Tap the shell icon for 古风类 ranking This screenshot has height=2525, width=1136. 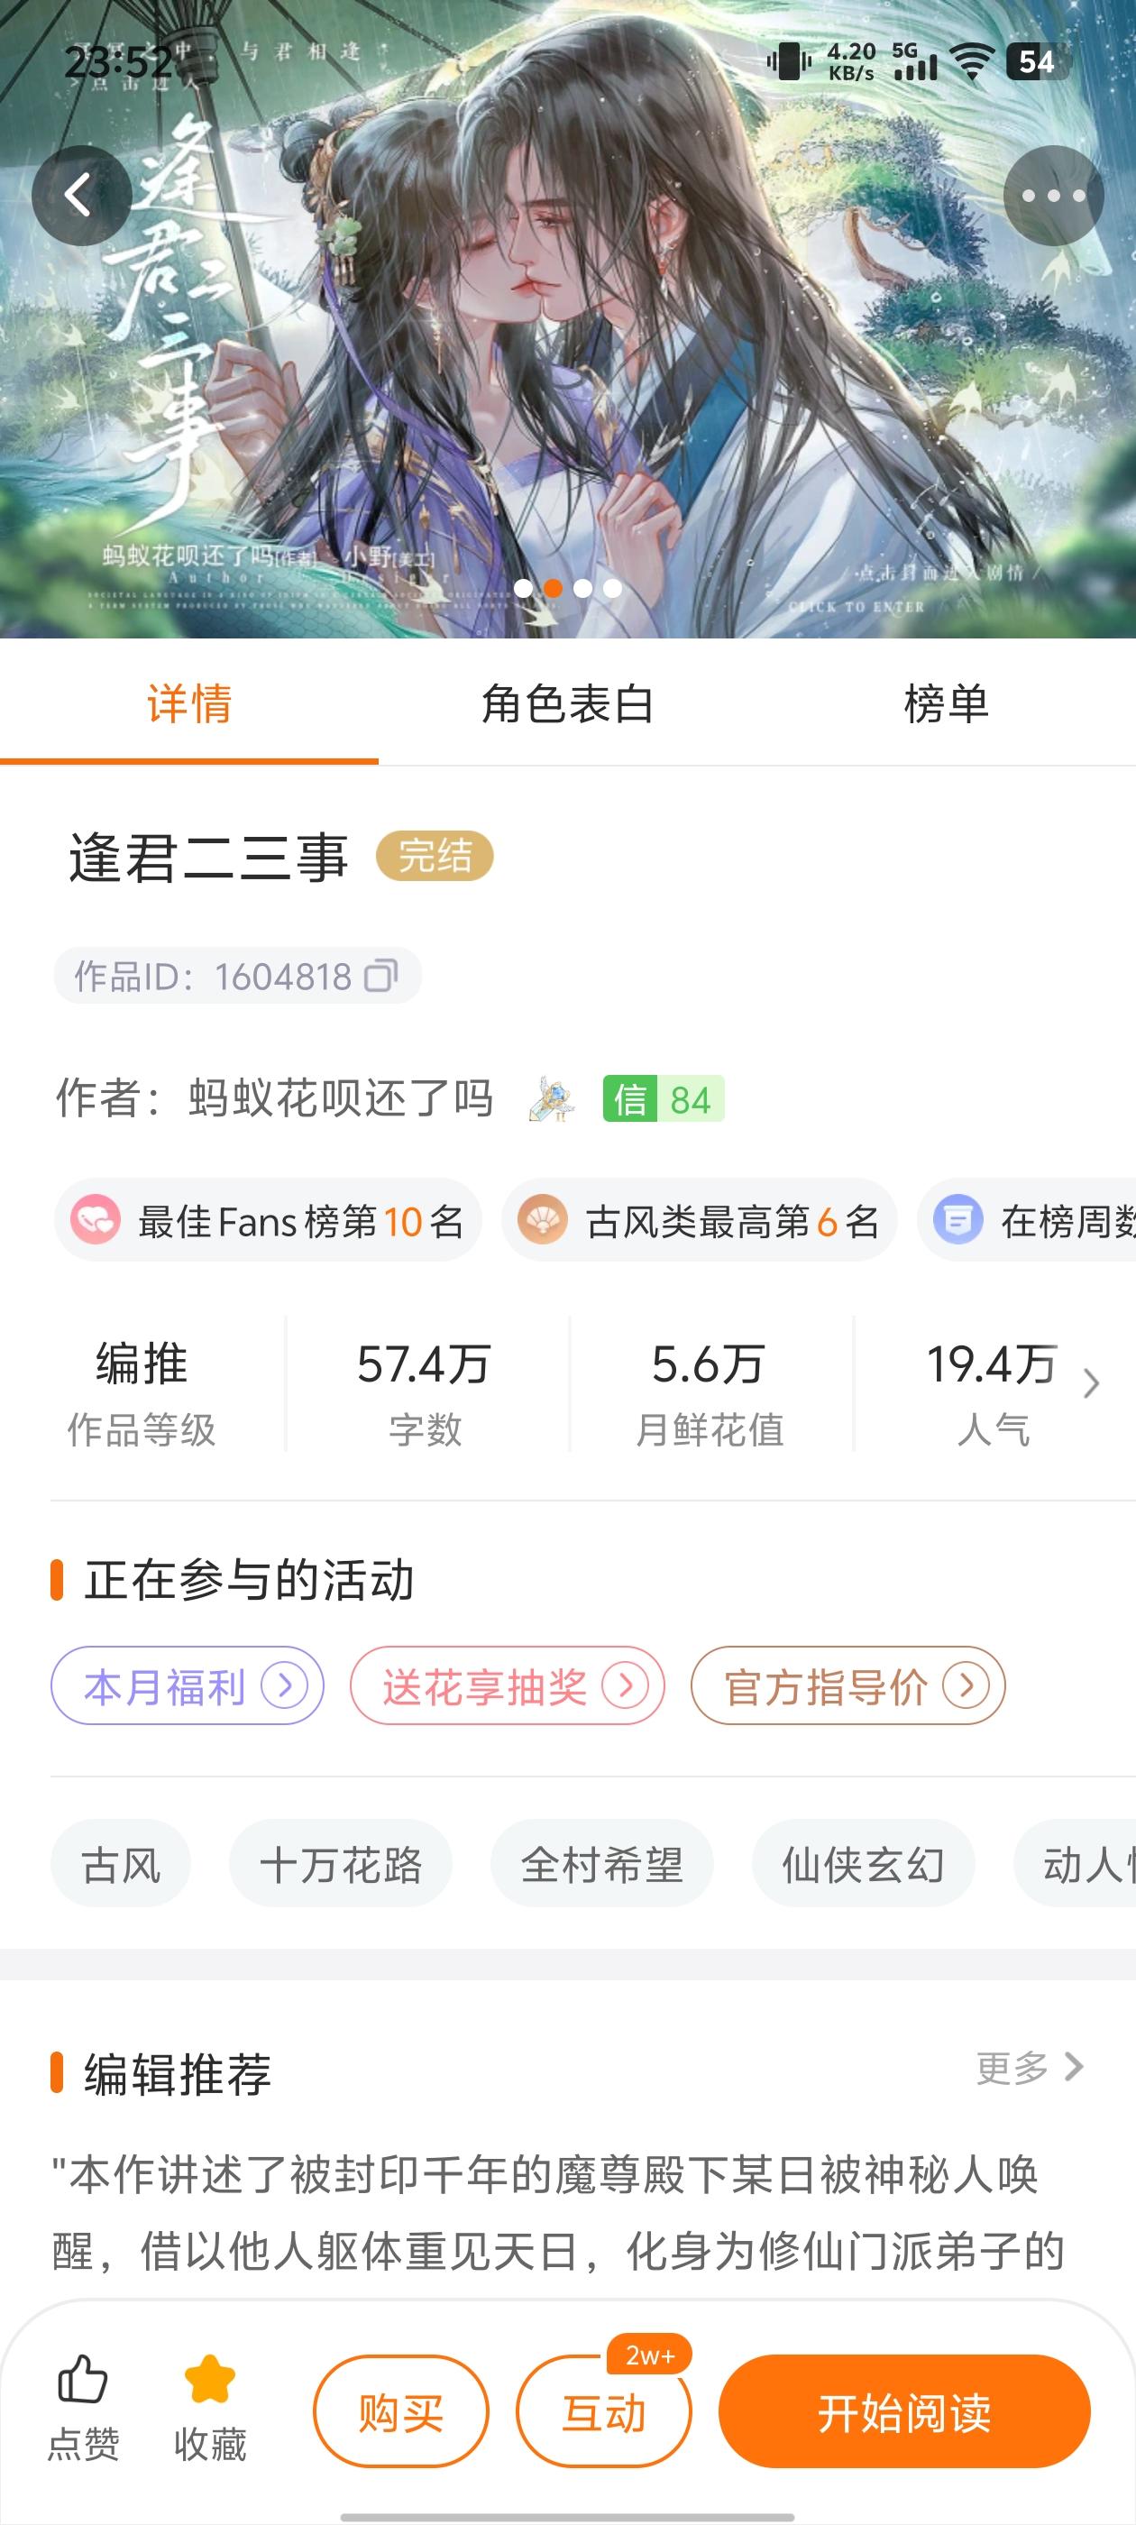[x=542, y=1220]
